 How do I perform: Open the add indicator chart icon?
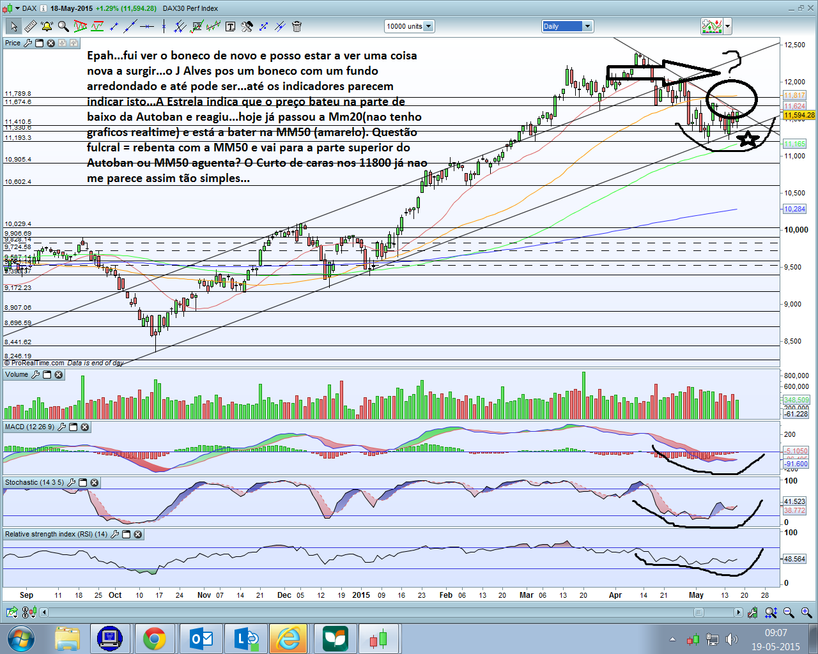pyautogui.click(x=711, y=26)
